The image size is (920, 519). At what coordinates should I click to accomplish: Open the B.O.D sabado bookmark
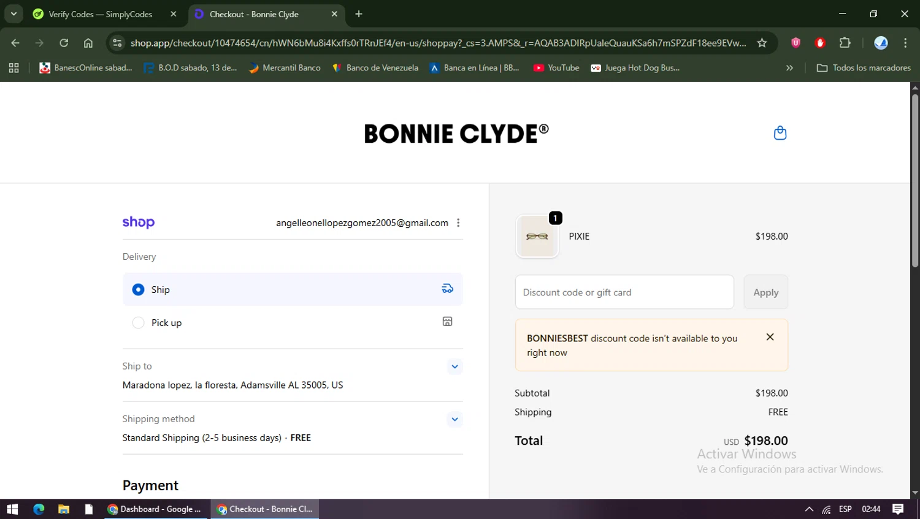(x=190, y=68)
